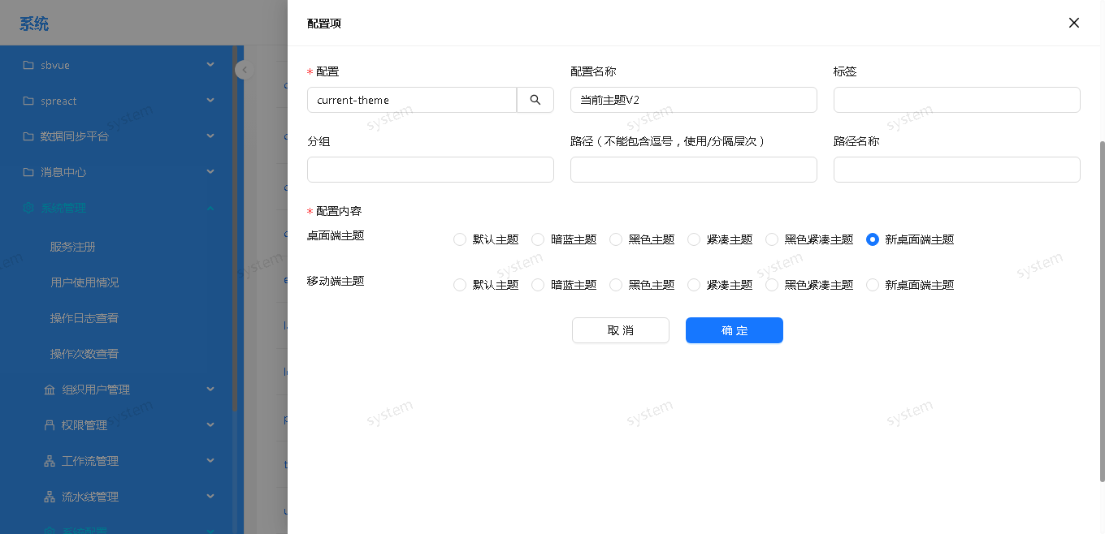Click the sidebar collapse arrow icon

(x=244, y=70)
